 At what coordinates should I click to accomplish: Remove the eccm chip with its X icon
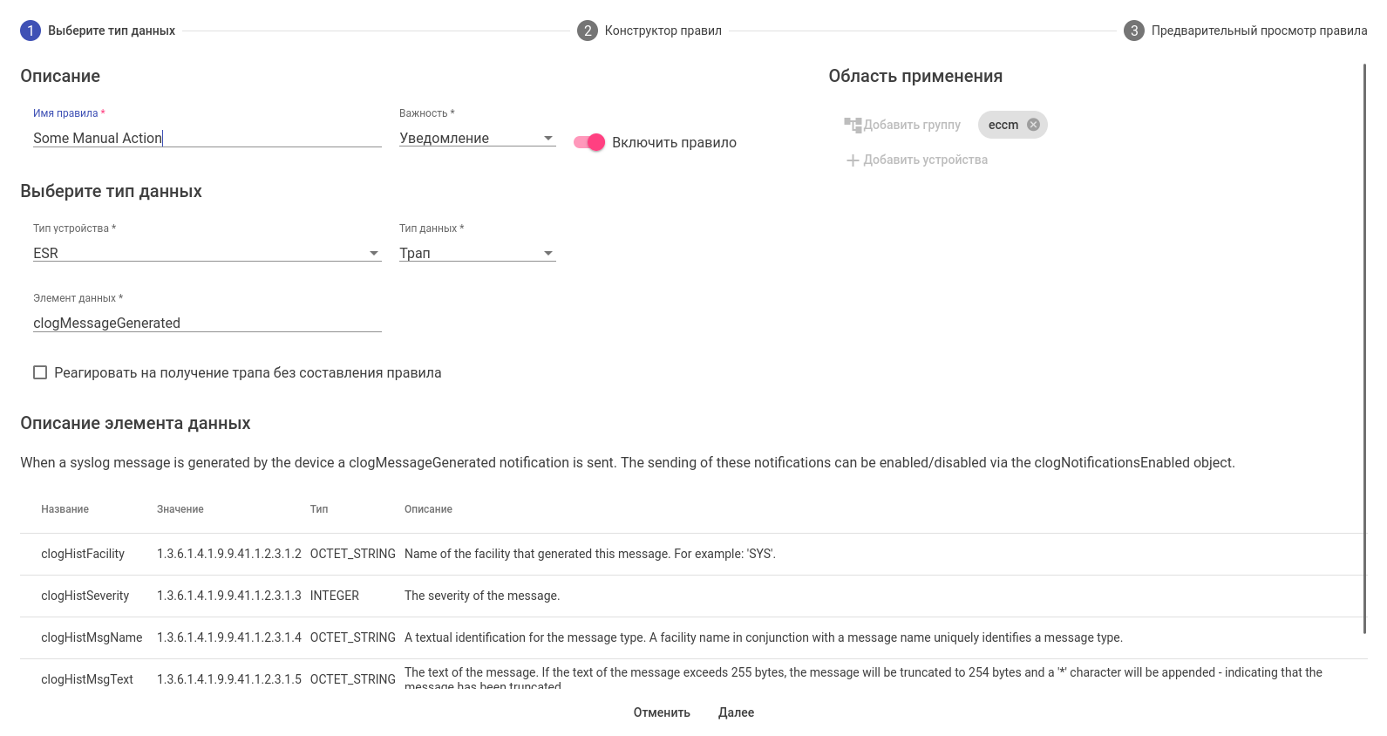(x=1033, y=125)
